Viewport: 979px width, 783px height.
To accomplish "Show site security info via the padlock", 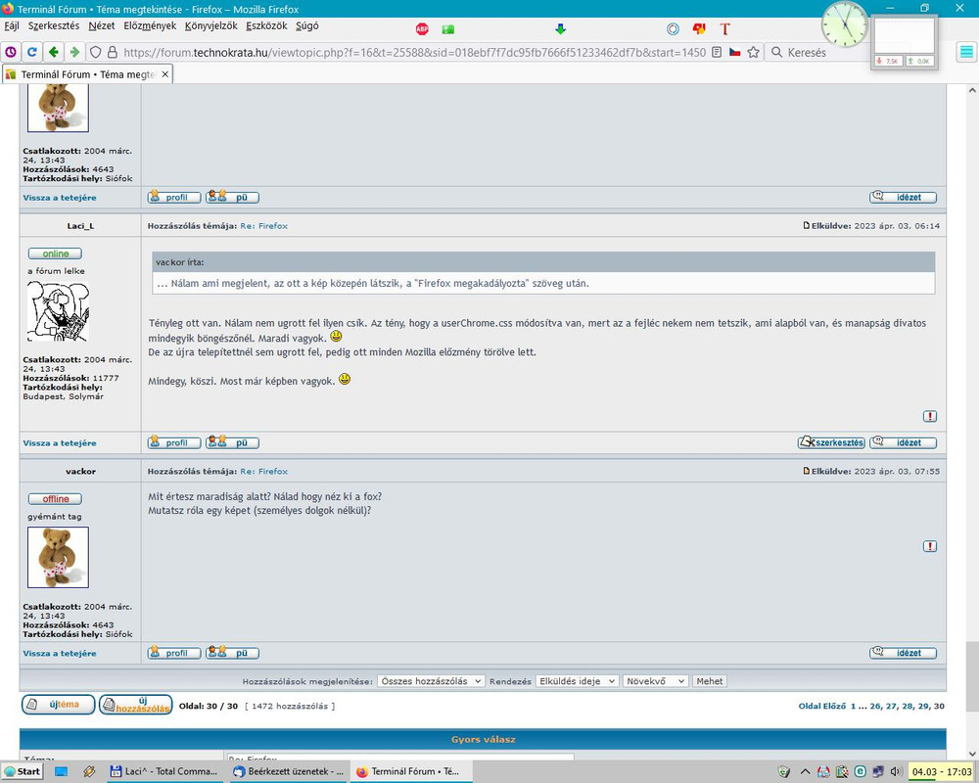I will (x=113, y=52).
